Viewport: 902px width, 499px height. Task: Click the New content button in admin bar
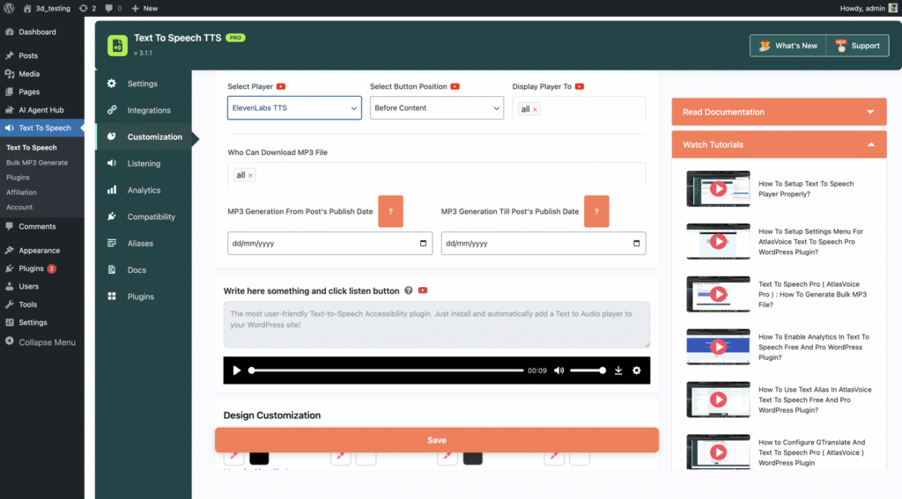coord(144,8)
